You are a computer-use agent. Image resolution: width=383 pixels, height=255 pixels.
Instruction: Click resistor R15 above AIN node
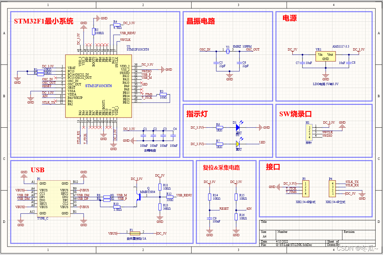(x=236, y=197)
